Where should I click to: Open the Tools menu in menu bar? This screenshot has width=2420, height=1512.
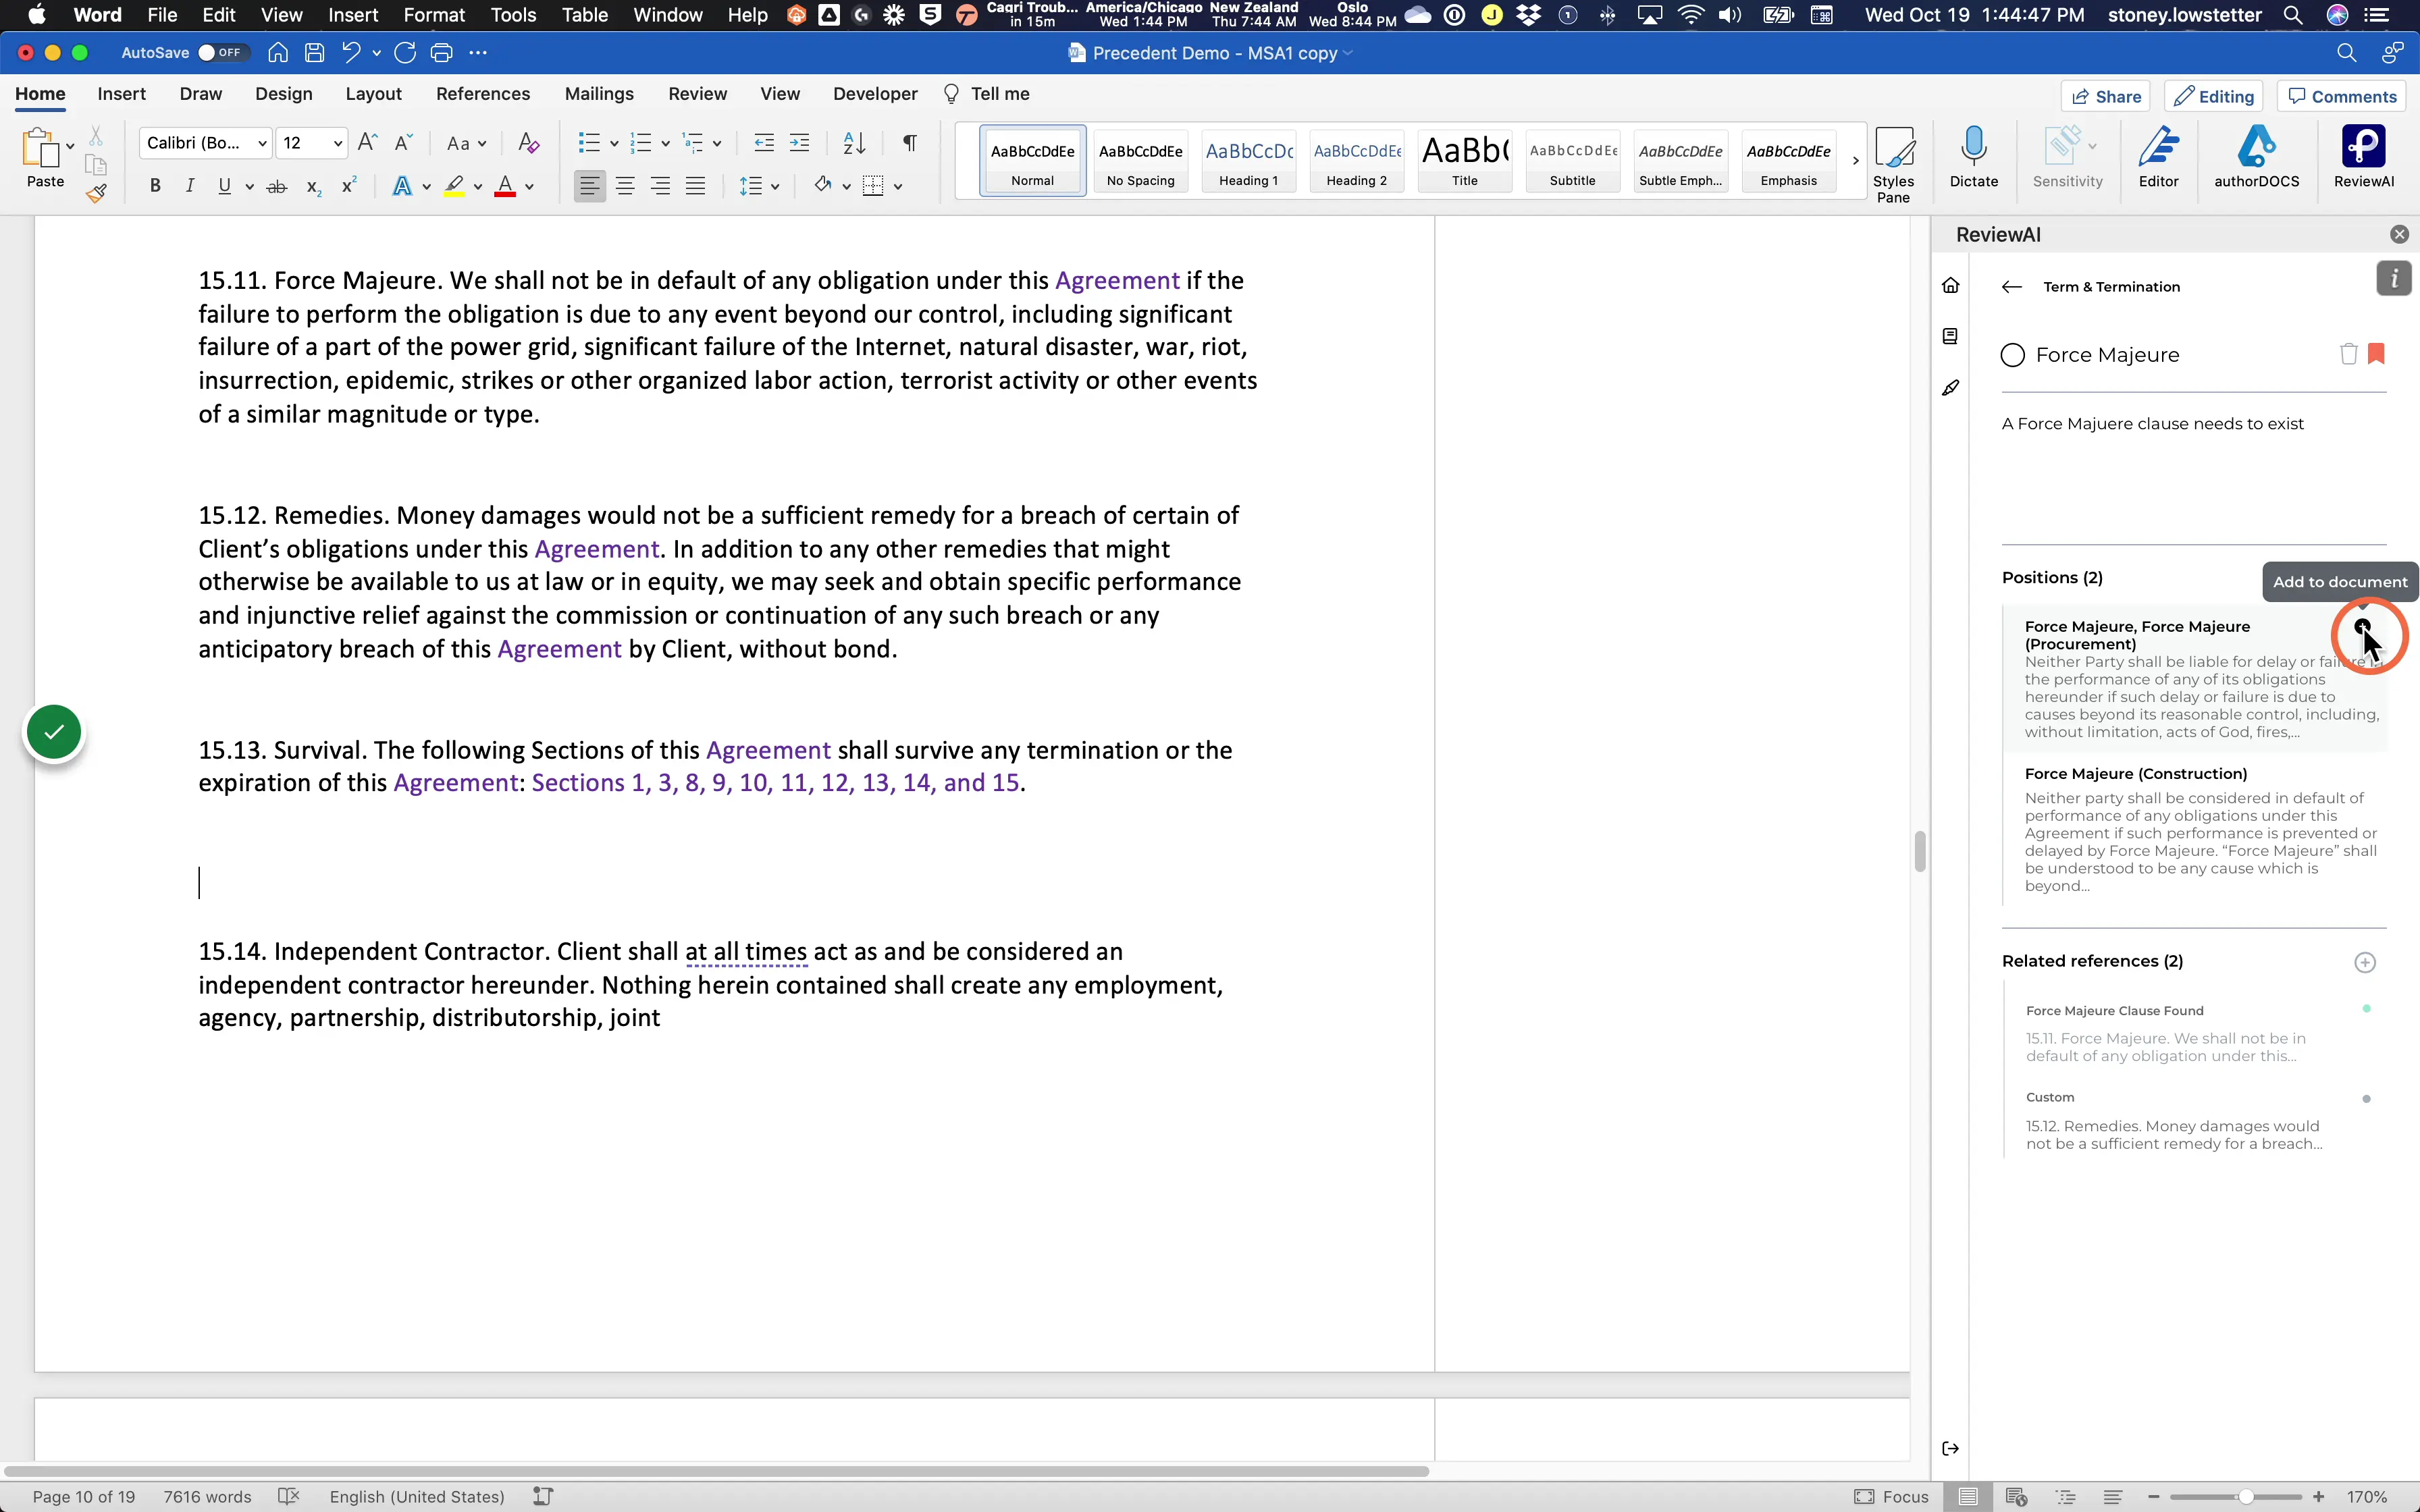coord(513,15)
